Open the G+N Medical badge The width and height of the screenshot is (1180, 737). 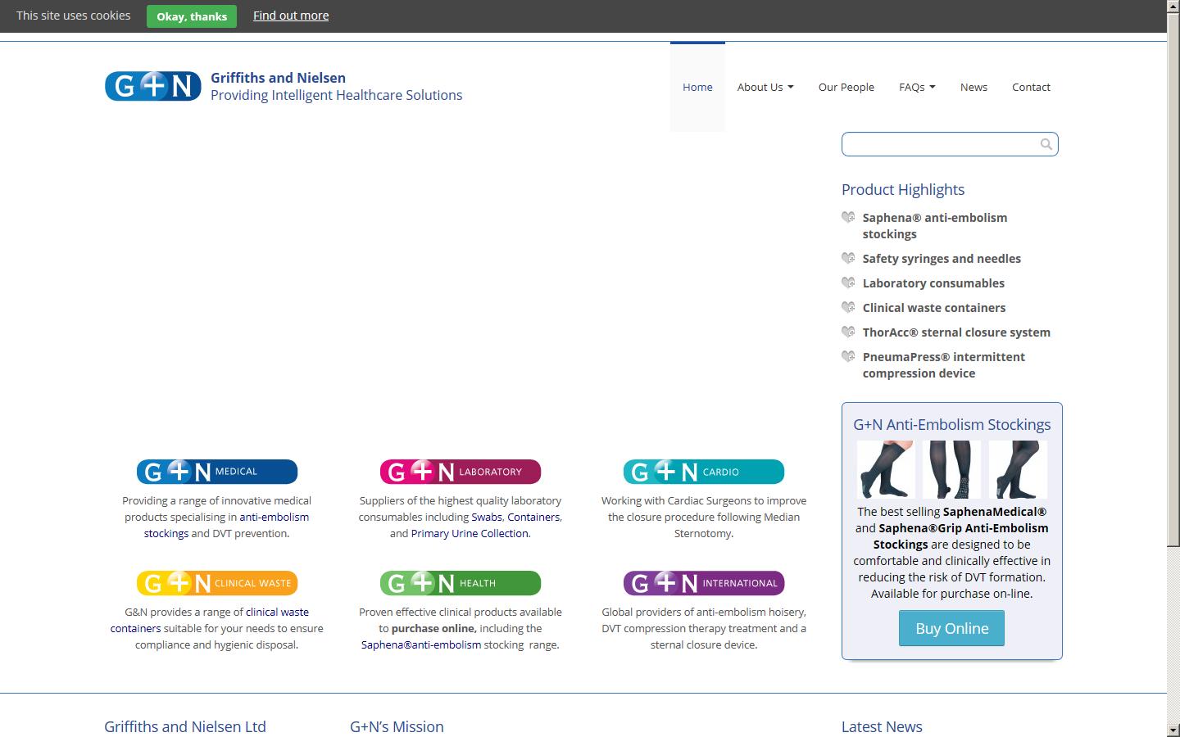pos(217,472)
